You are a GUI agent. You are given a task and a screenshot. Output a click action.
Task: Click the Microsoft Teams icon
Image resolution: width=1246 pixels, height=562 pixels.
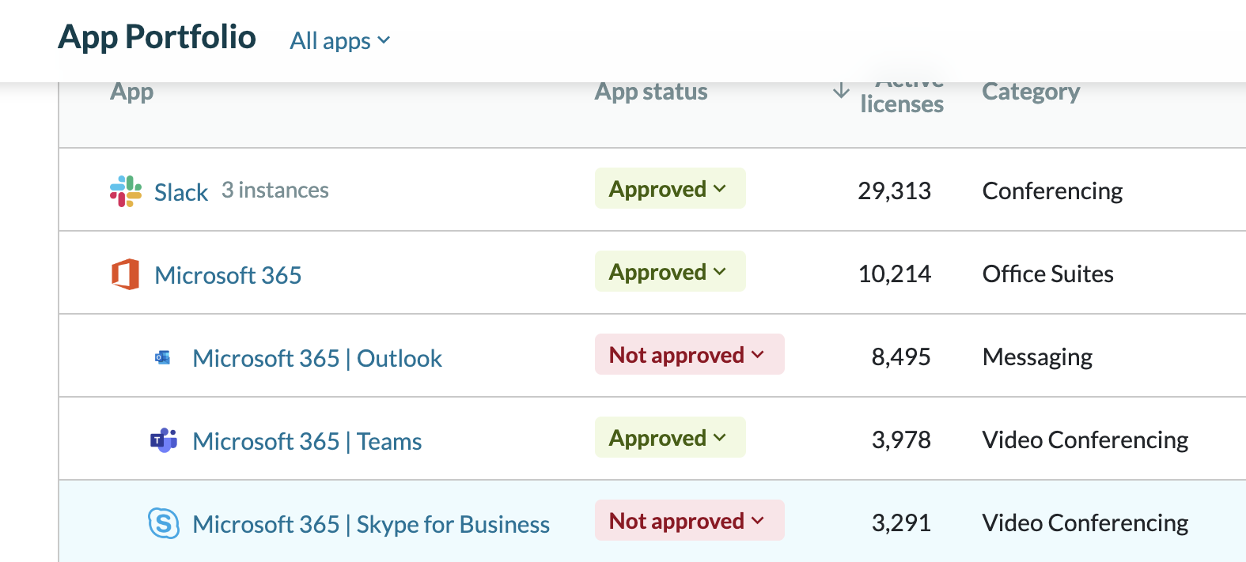tap(164, 440)
